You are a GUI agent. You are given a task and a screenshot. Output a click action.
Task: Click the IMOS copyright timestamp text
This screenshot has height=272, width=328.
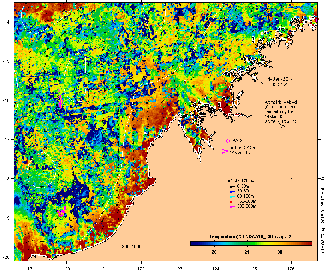pyautogui.click(x=323, y=214)
